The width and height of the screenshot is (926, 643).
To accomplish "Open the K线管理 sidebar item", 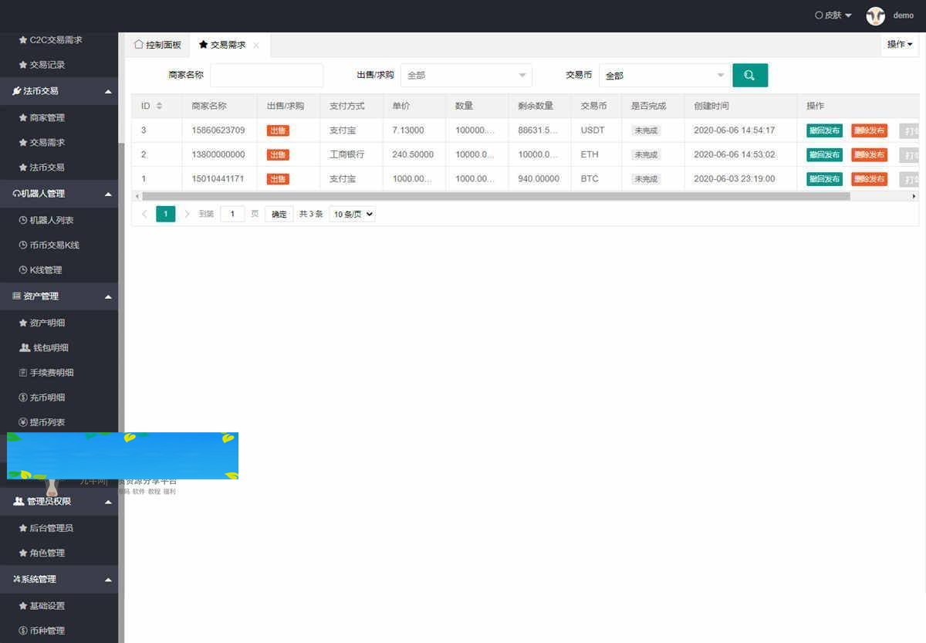I will coord(44,269).
